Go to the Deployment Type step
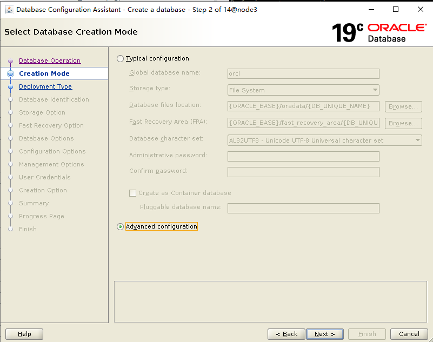 pyautogui.click(x=45, y=86)
